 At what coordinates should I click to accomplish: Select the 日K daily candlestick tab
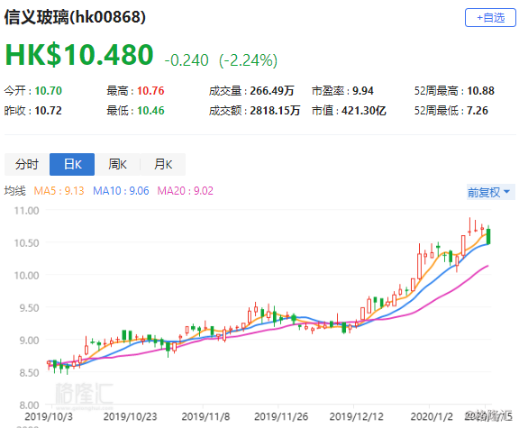(x=72, y=164)
